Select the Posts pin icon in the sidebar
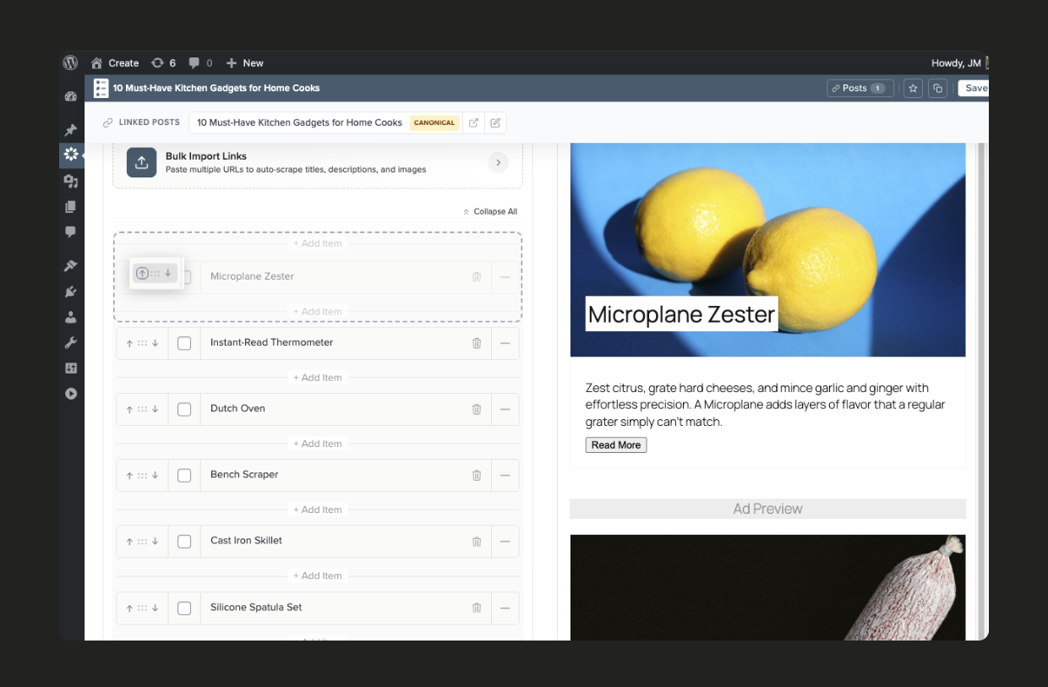The image size is (1048, 687). 71,129
